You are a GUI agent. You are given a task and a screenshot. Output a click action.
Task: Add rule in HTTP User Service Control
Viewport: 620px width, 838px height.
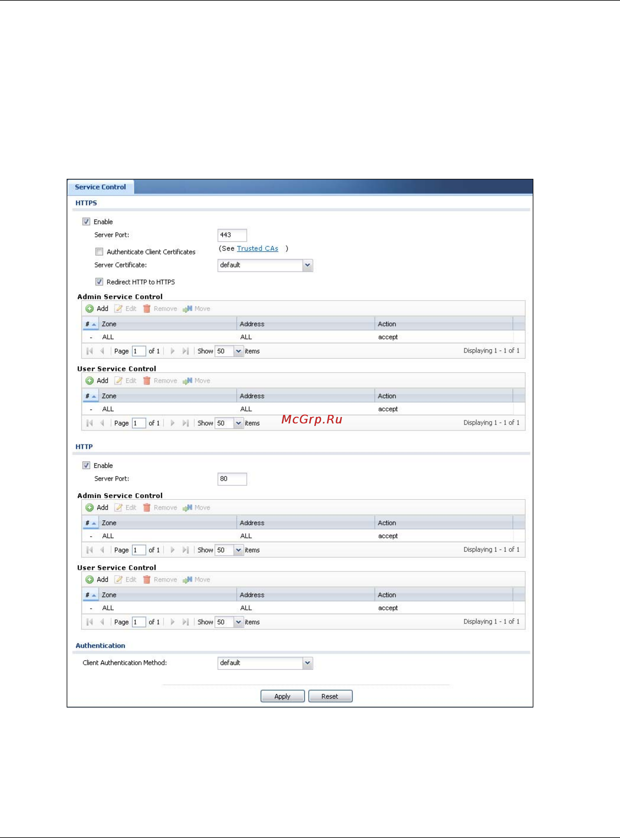(97, 580)
